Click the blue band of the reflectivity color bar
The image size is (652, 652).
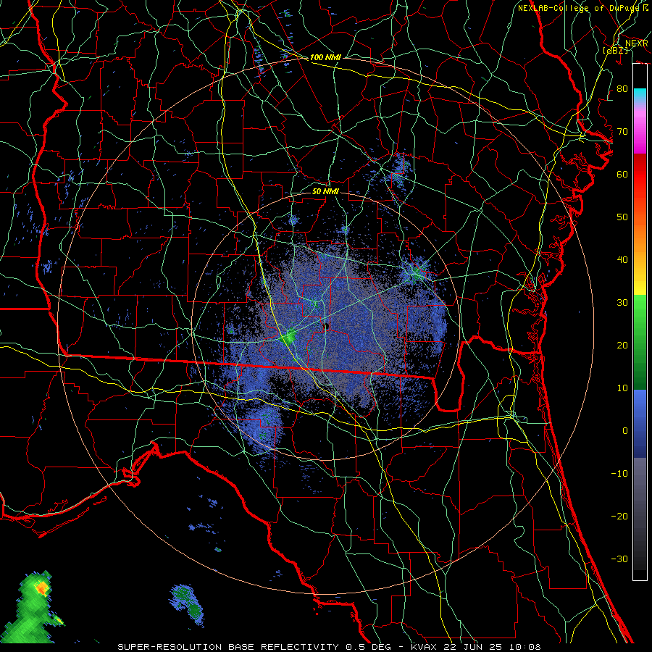640,424
